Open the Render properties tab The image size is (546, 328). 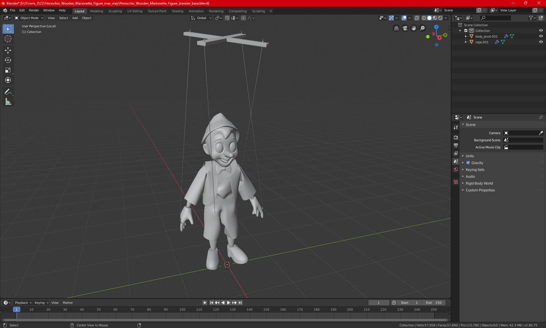click(x=456, y=137)
